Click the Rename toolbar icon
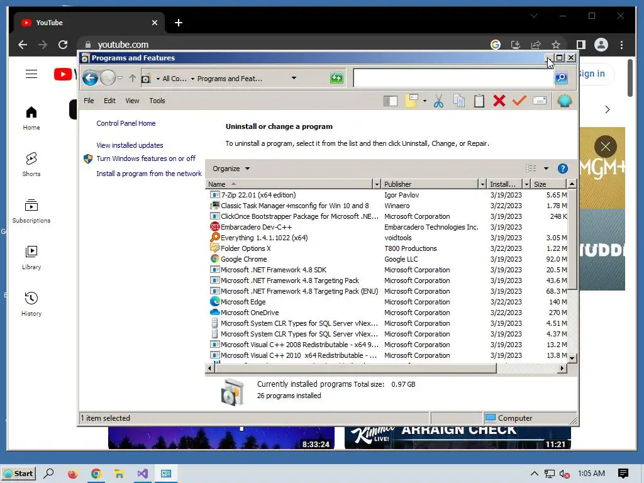This screenshot has width=644, height=483. 539,101
